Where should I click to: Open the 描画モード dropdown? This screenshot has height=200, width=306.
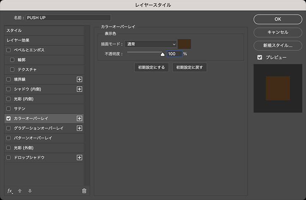(x=151, y=44)
